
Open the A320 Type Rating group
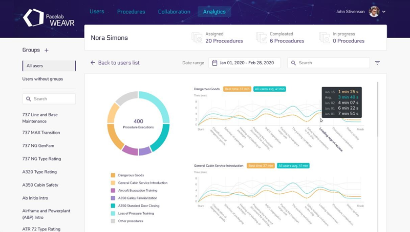pyautogui.click(x=39, y=172)
